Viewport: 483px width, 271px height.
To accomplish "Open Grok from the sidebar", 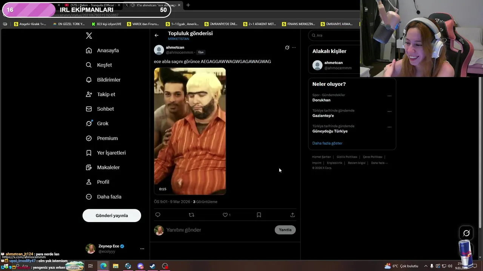I will pyautogui.click(x=97, y=123).
